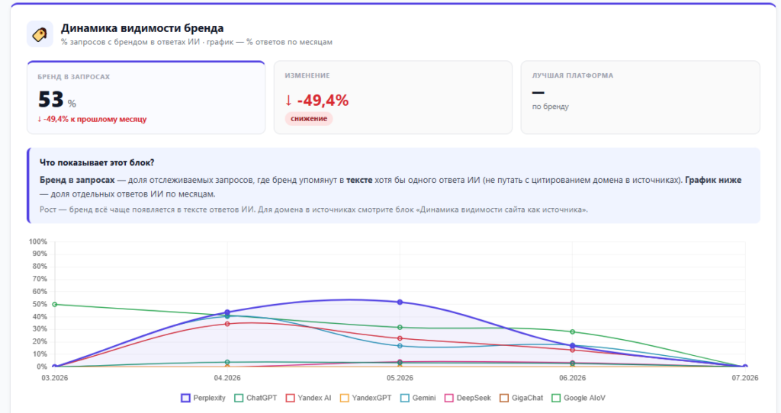Click the 50% y-axis label
Screen dimensions: 781x413
click(x=40, y=304)
